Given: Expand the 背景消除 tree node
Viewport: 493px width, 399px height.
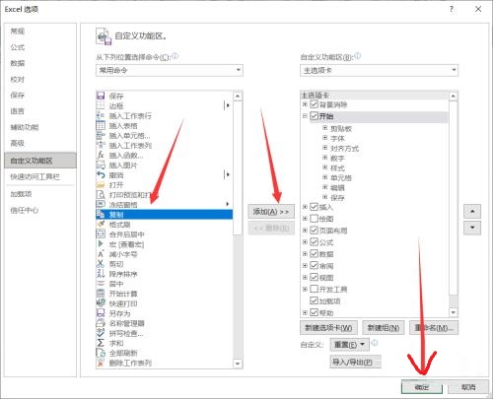Looking at the screenshot, I should pos(305,104).
